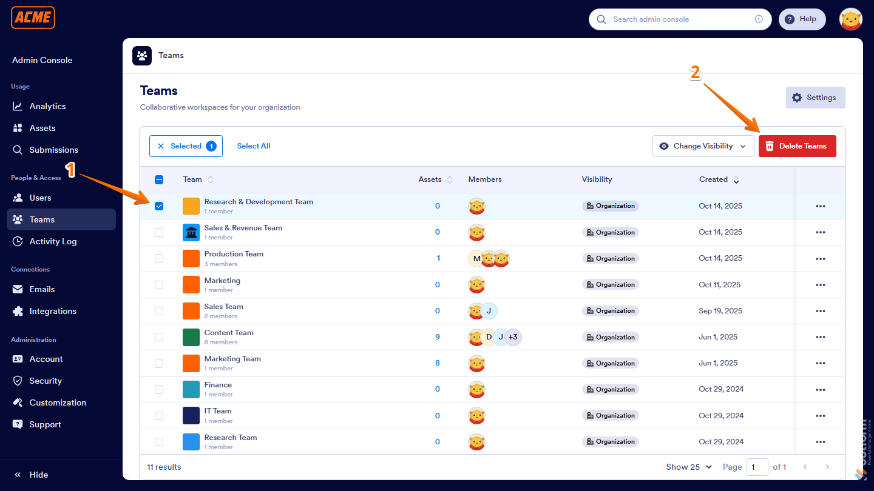Open three-dot menu for Research Team
This screenshot has width=874, height=491.
pos(821,442)
